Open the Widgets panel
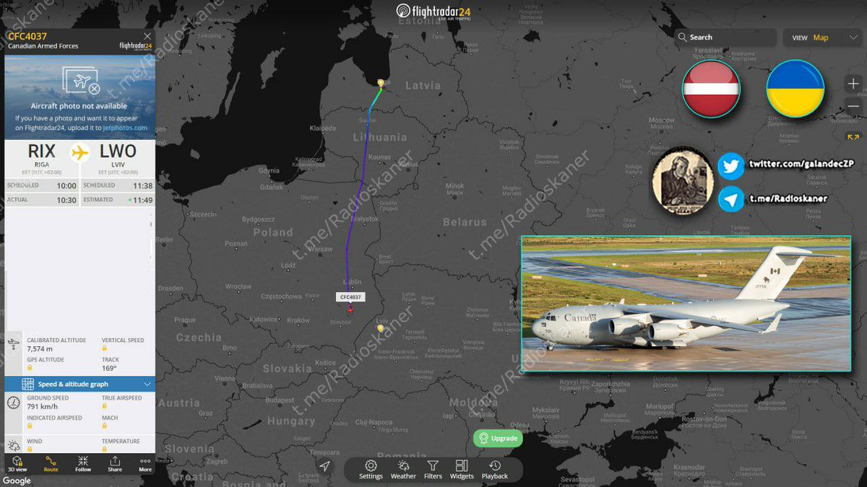 click(462, 470)
